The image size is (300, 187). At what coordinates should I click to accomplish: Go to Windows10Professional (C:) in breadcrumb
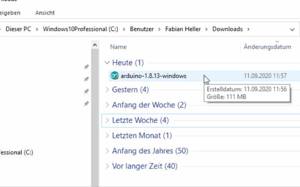81,29
